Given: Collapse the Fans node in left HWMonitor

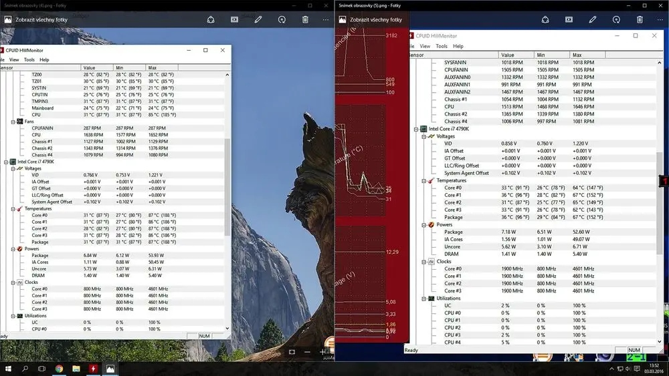Looking at the screenshot, I should (x=13, y=122).
